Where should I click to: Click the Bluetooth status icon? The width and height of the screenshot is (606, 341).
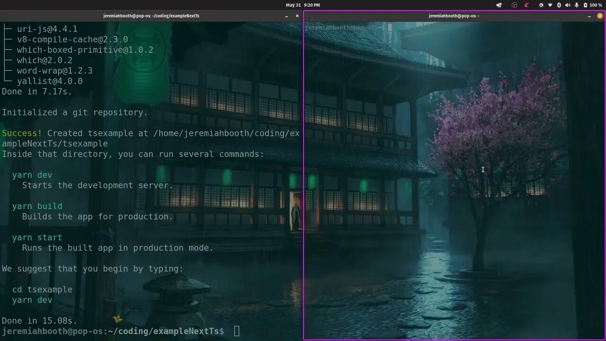tap(559, 5)
